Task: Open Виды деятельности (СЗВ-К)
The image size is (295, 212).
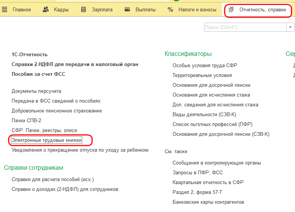Action: point(204,114)
